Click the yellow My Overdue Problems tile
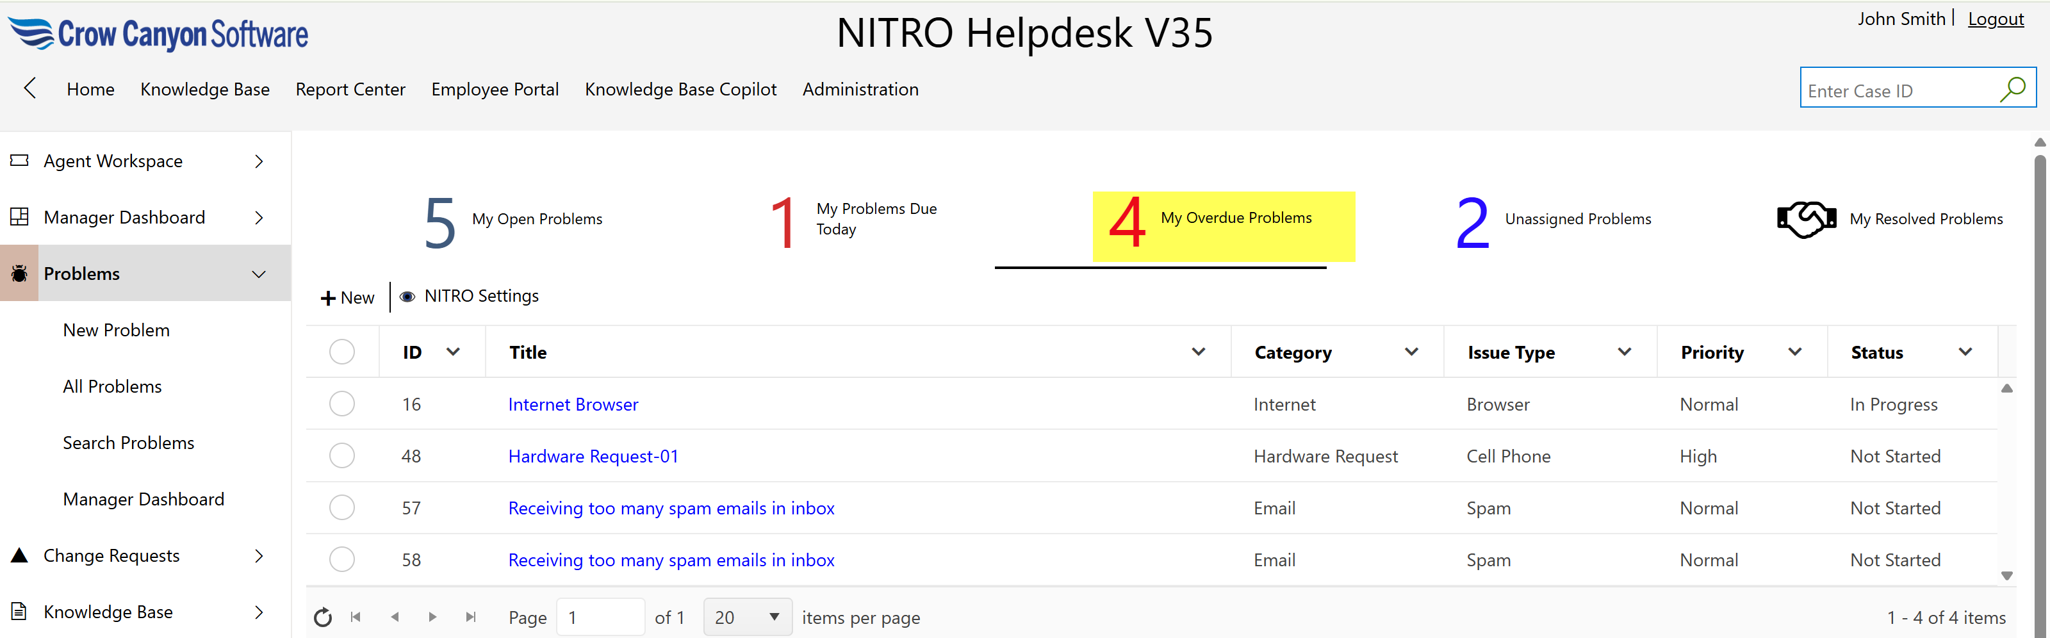Image resolution: width=2050 pixels, height=638 pixels. (1222, 226)
